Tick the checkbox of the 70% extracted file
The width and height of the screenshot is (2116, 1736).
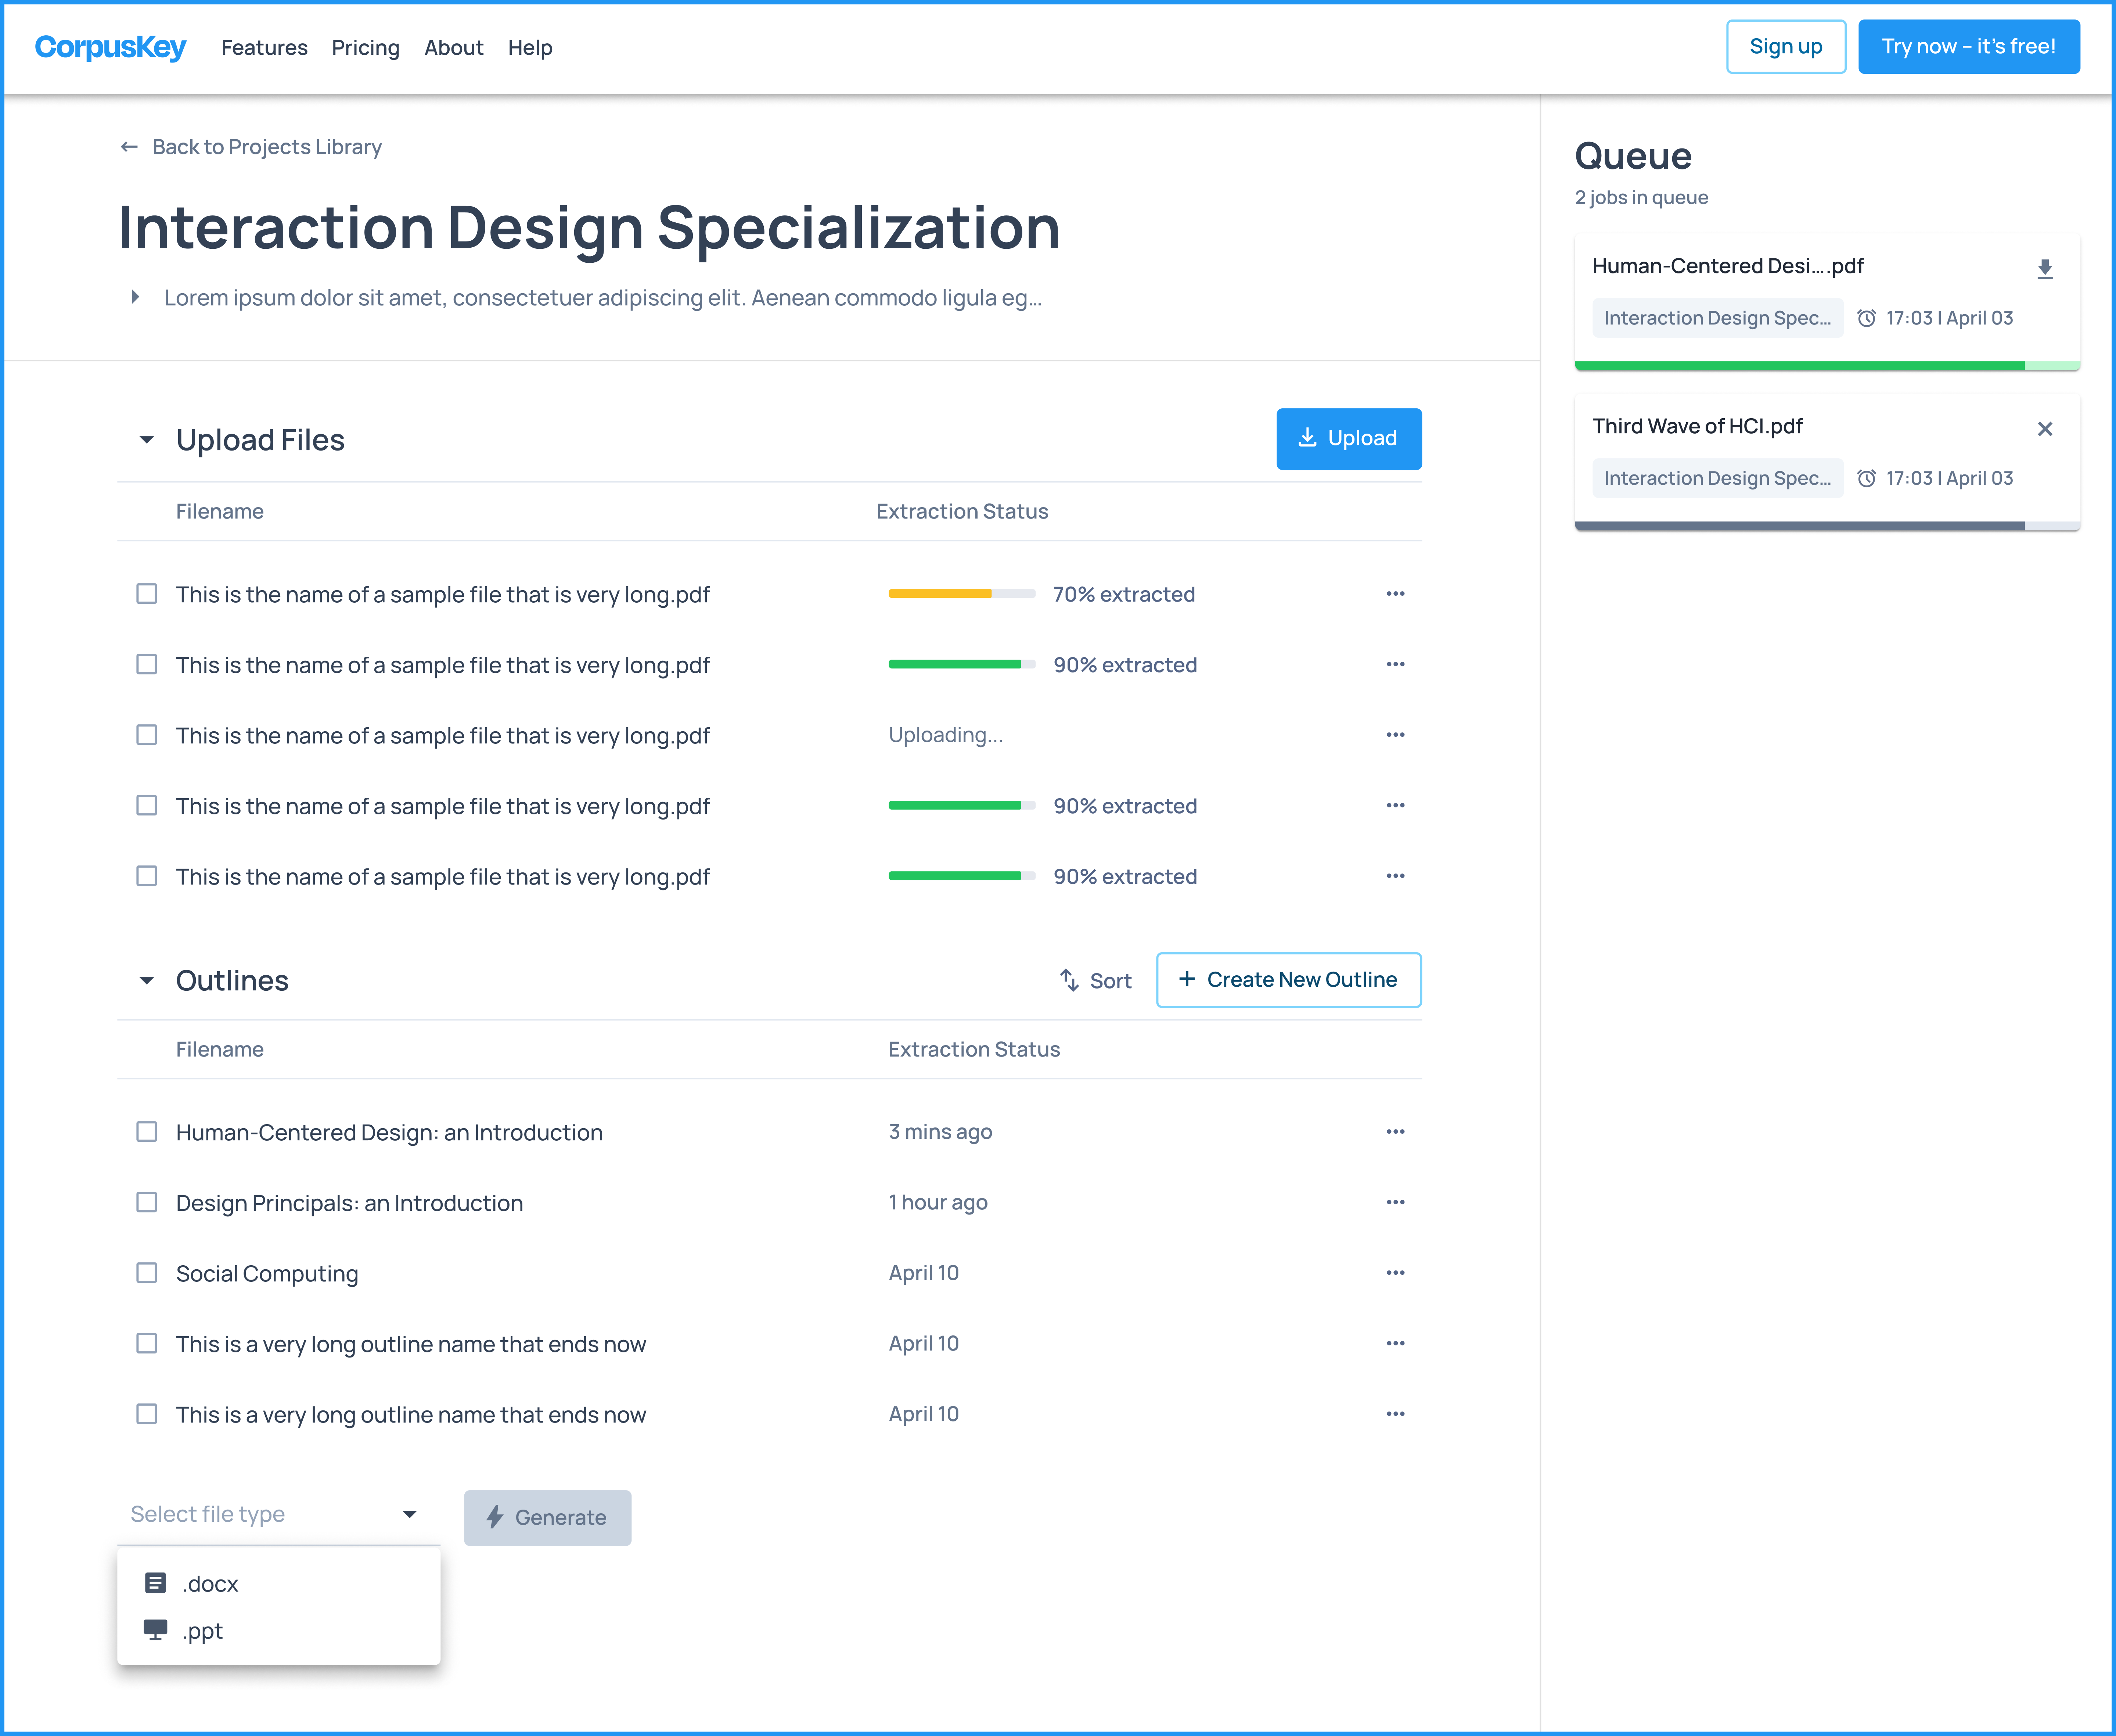coord(147,594)
